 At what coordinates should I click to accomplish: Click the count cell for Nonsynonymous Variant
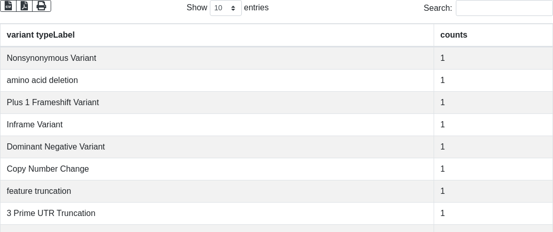tap(493, 58)
